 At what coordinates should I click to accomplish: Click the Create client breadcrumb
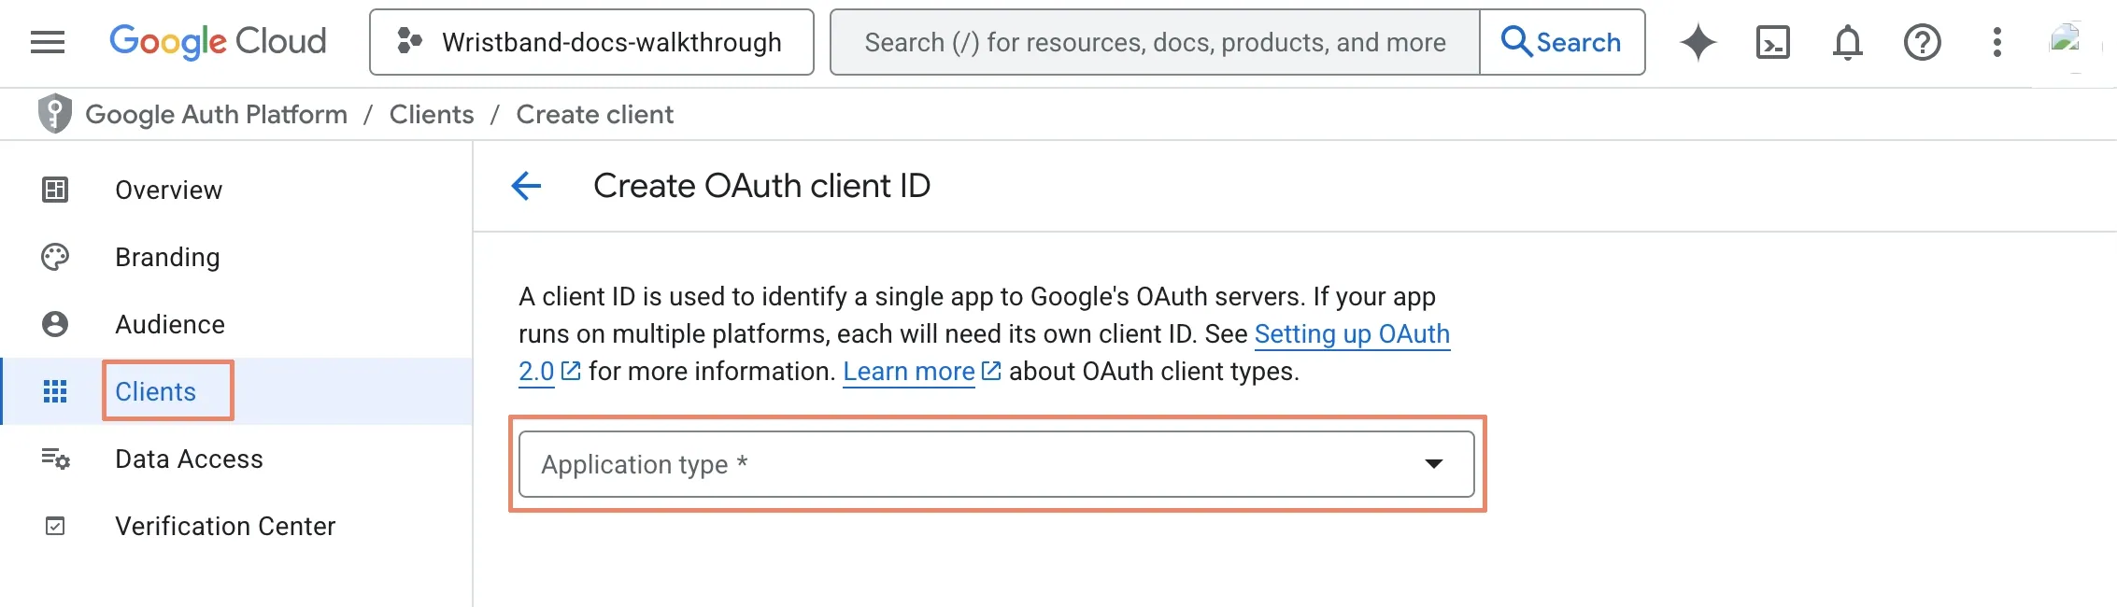595,114
